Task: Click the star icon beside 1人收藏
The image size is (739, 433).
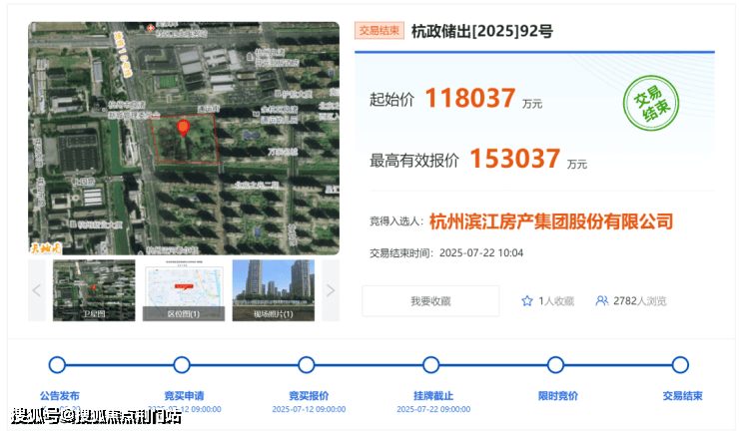Action: [527, 300]
